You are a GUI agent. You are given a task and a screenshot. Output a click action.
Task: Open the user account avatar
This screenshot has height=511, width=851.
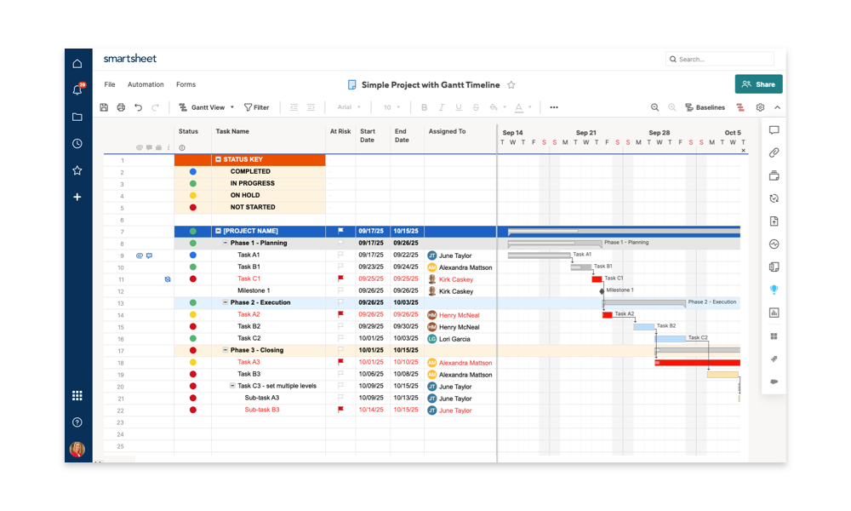pos(77,449)
